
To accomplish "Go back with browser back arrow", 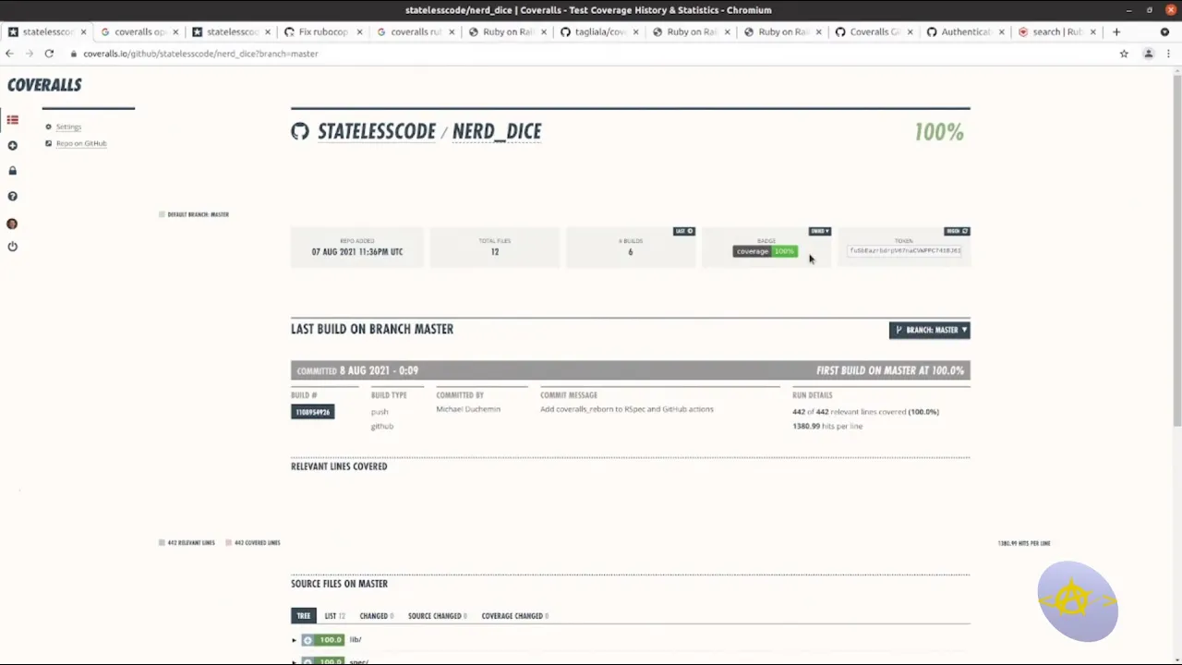I will pos(9,54).
